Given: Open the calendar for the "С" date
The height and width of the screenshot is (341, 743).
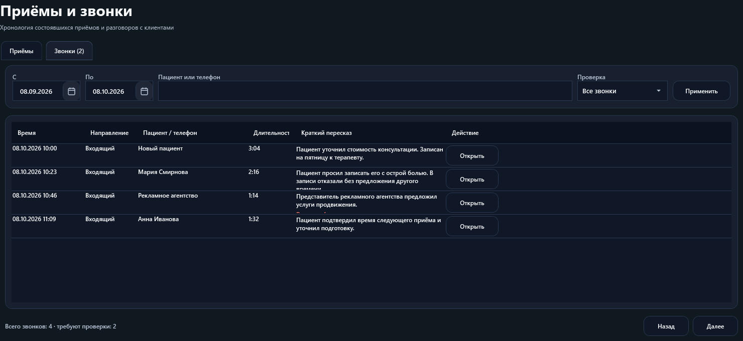Looking at the screenshot, I should point(71,91).
